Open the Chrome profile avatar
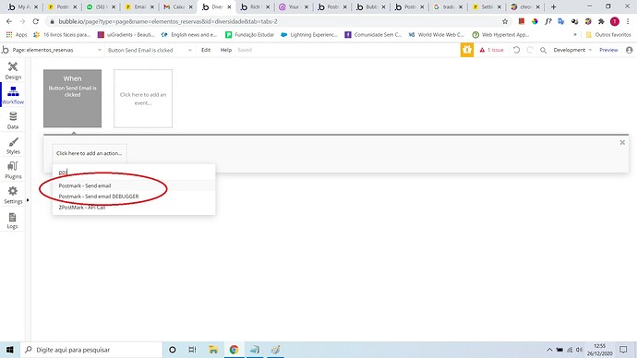 point(615,21)
